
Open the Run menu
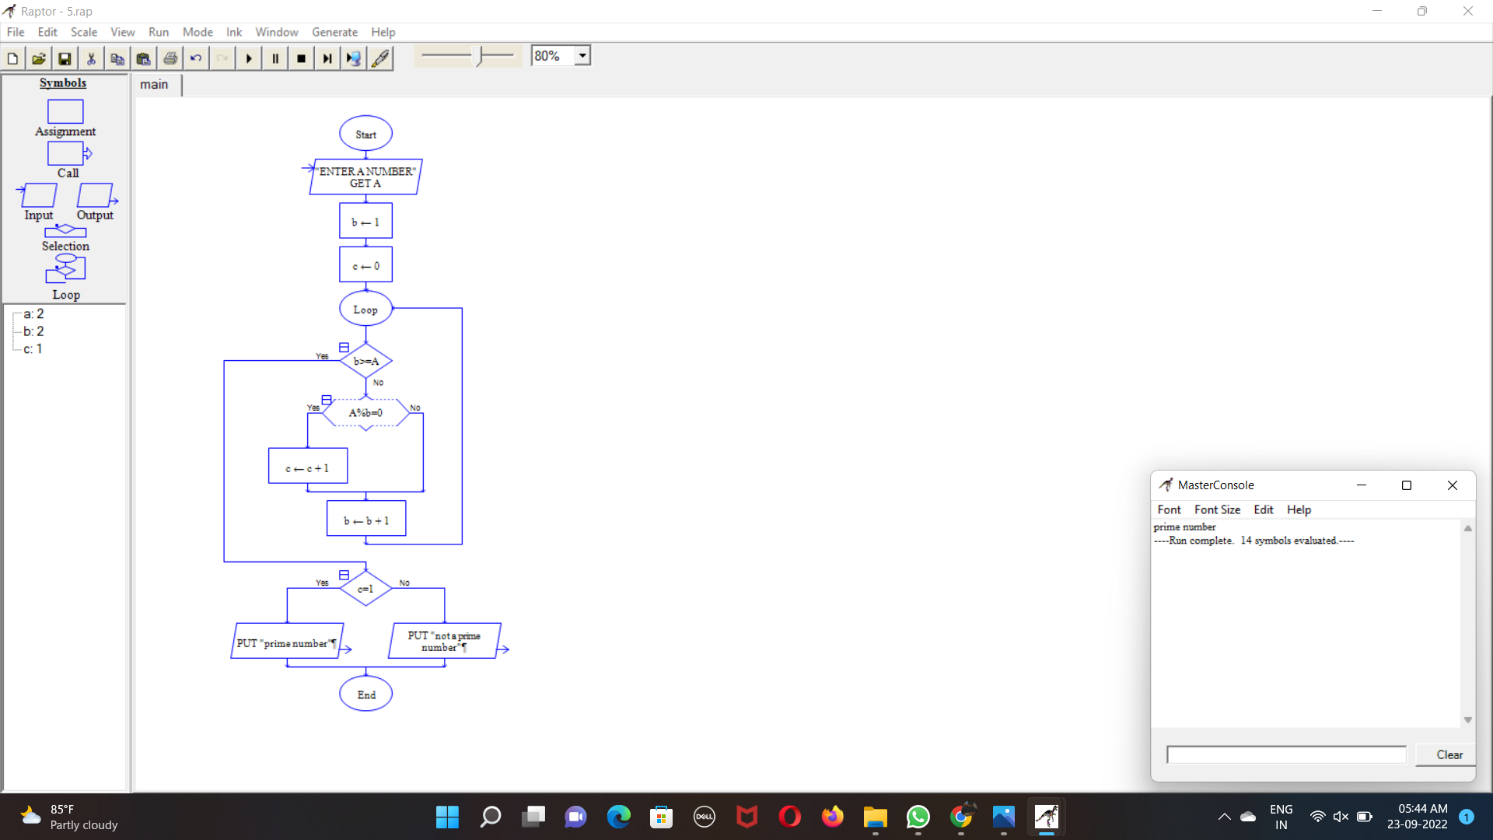(x=159, y=32)
